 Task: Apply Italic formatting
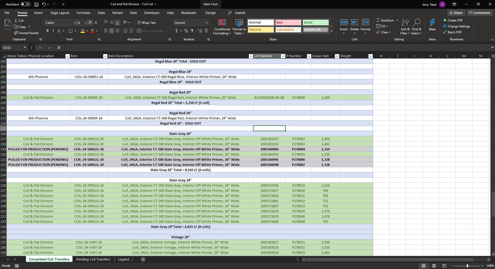pos(53,31)
